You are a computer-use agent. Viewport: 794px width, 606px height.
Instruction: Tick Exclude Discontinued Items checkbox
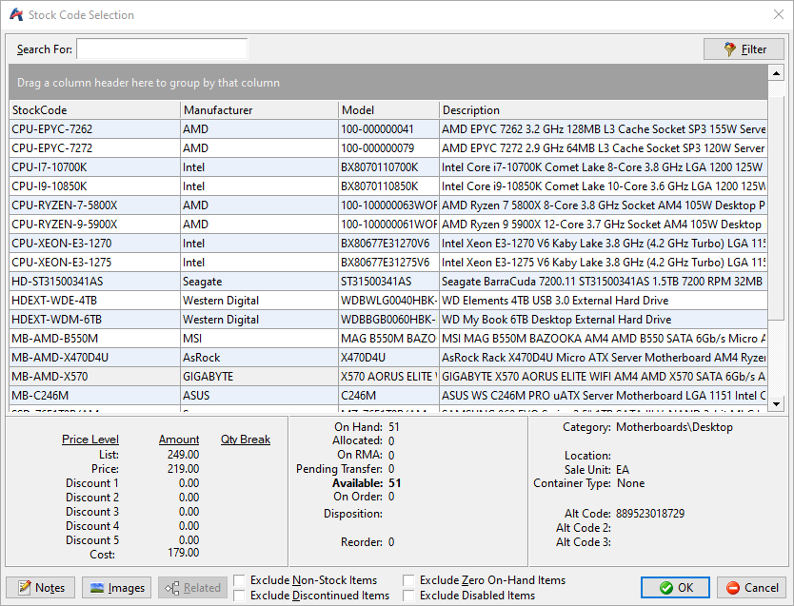240,596
